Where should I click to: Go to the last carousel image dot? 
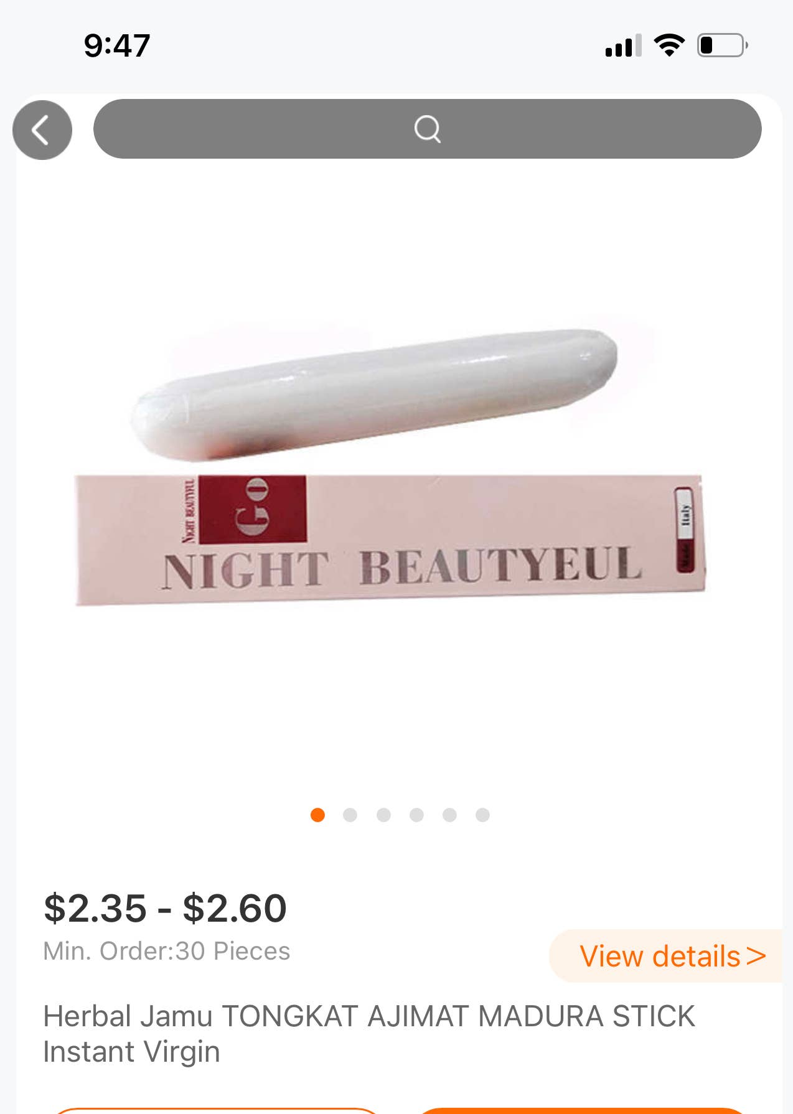482,815
